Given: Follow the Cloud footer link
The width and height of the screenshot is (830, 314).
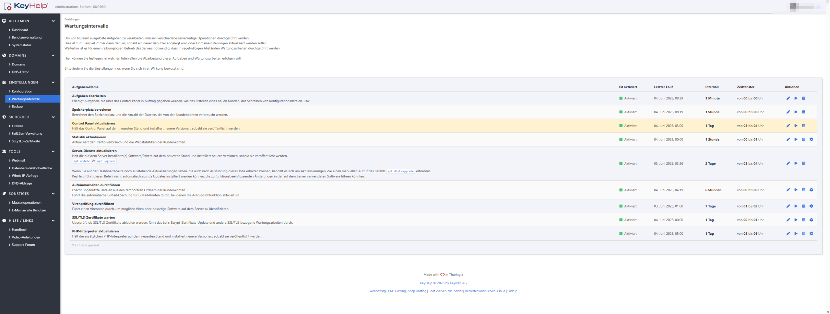Looking at the screenshot, I should (x=501, y=291).
